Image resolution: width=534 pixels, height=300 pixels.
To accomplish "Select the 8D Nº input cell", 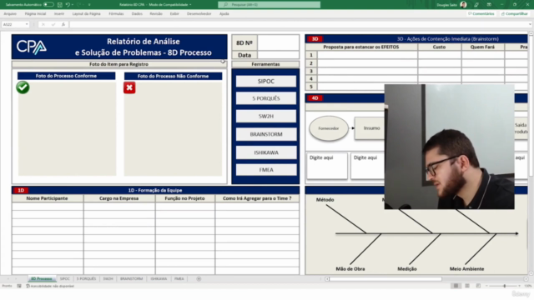I will coord(278,42).
